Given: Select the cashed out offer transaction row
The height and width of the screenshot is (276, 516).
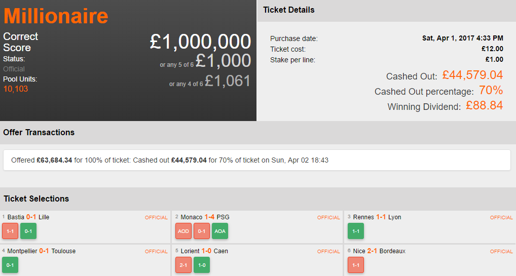Looking at the screenshot, I should click(256, 160).
